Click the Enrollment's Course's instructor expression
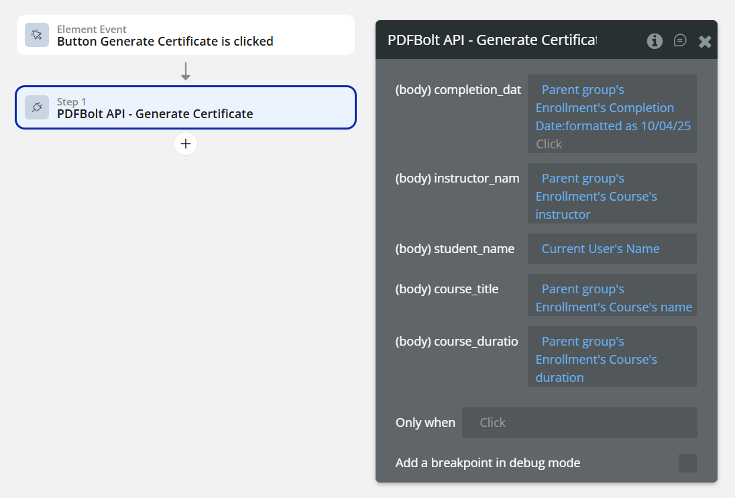The width and height of the screenshot is (735, 498). tap(596, 196)
